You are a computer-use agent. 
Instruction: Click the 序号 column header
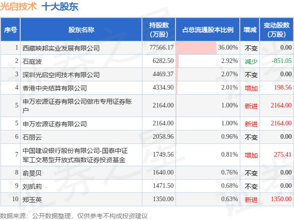tap(11, 29)
